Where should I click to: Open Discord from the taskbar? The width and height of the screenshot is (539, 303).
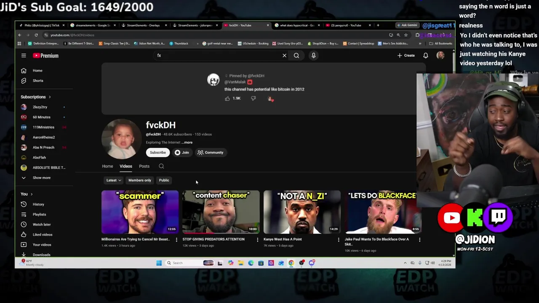pyautogui.click(x=312, y=263)
